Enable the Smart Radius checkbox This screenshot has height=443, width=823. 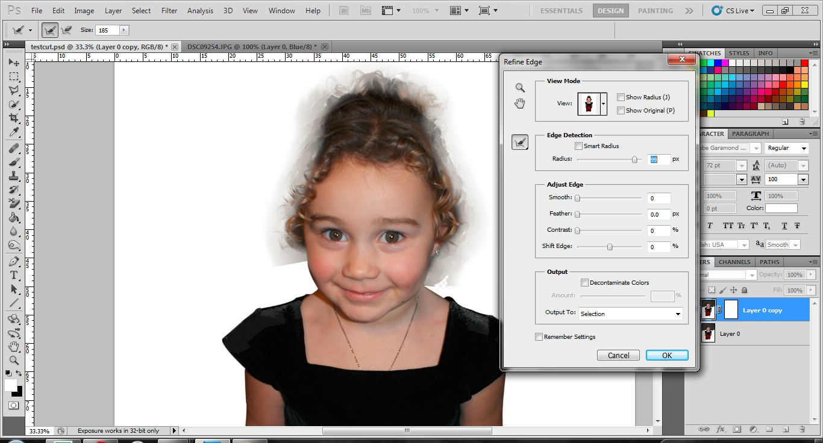tap(579, 146)
